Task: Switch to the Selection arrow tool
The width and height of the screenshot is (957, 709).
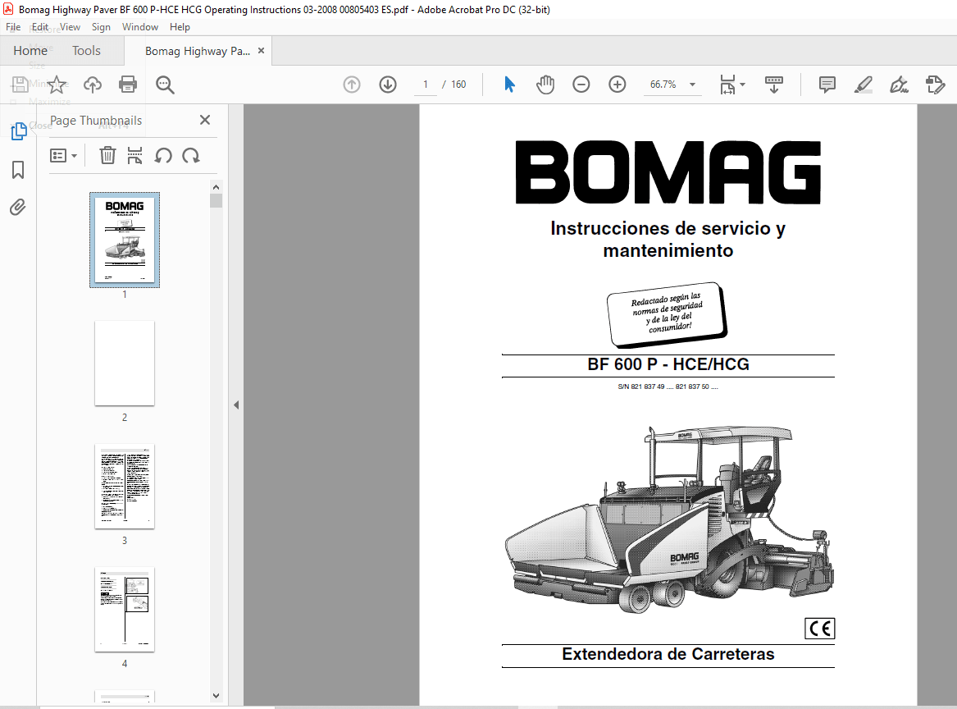Action: [x=509, y=84]
